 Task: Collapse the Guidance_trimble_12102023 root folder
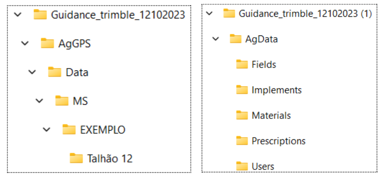pyautogui.click(x=18, y=15)
